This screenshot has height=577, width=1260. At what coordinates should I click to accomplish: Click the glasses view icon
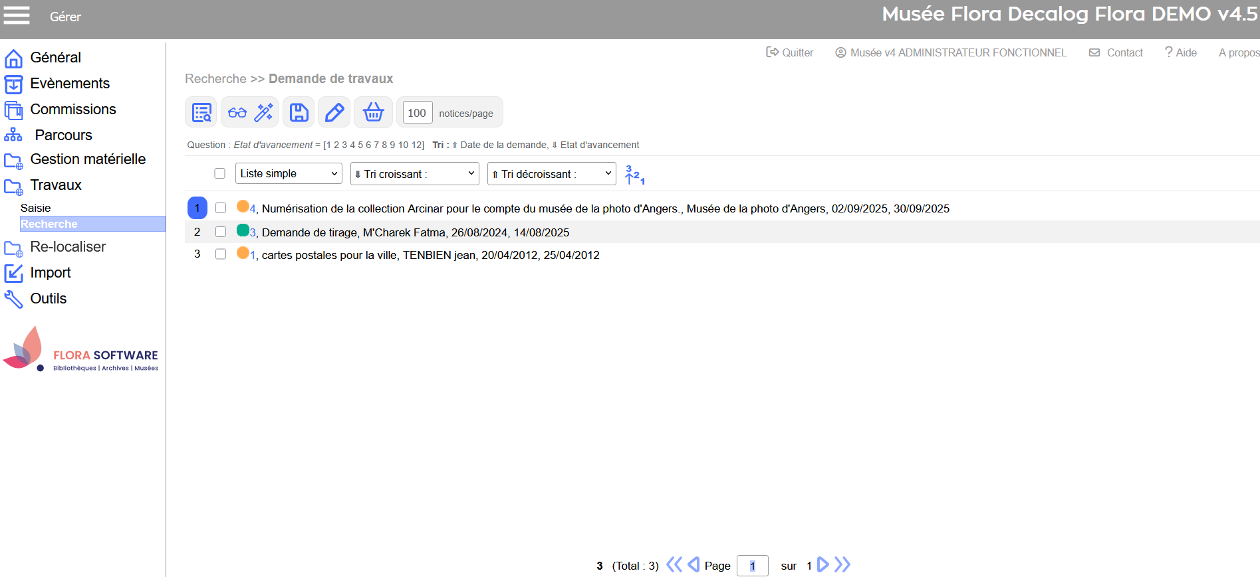coord(237,112)
